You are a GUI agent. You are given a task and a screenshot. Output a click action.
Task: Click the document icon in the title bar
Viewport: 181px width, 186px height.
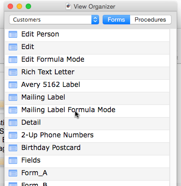pos(68,6)
